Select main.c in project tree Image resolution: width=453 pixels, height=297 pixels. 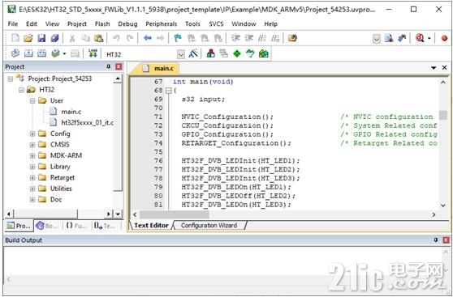pyautogui.click(x=71, y=112)
